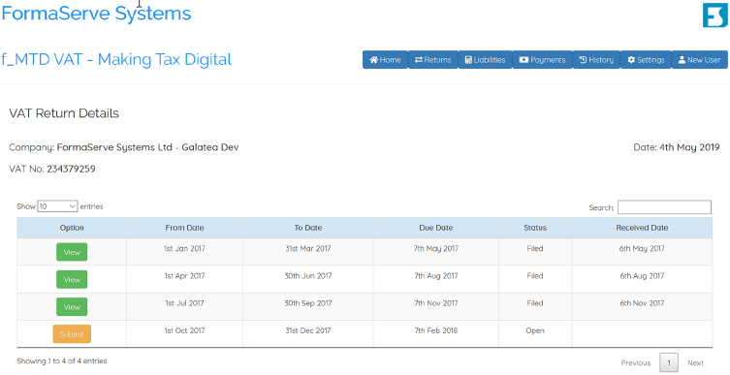Go to Home via house icon
Viewport: 730px width, 375px height.
[385, 59]
